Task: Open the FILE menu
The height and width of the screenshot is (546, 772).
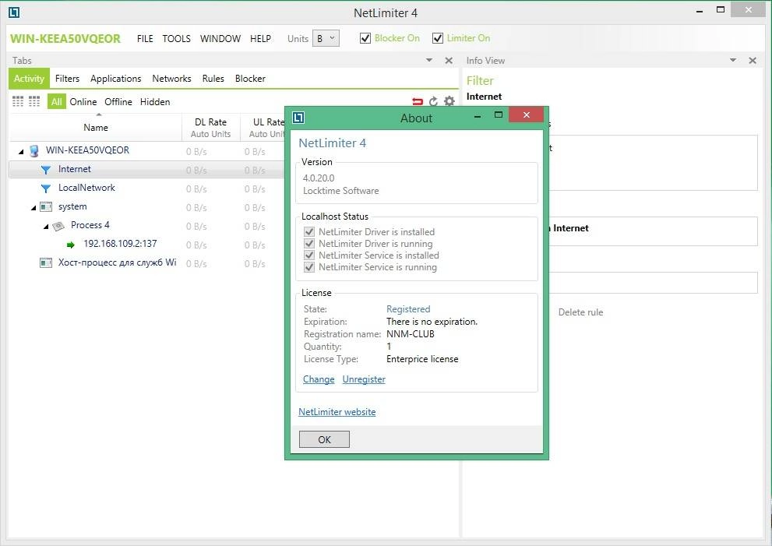Action: click(145, 39)
